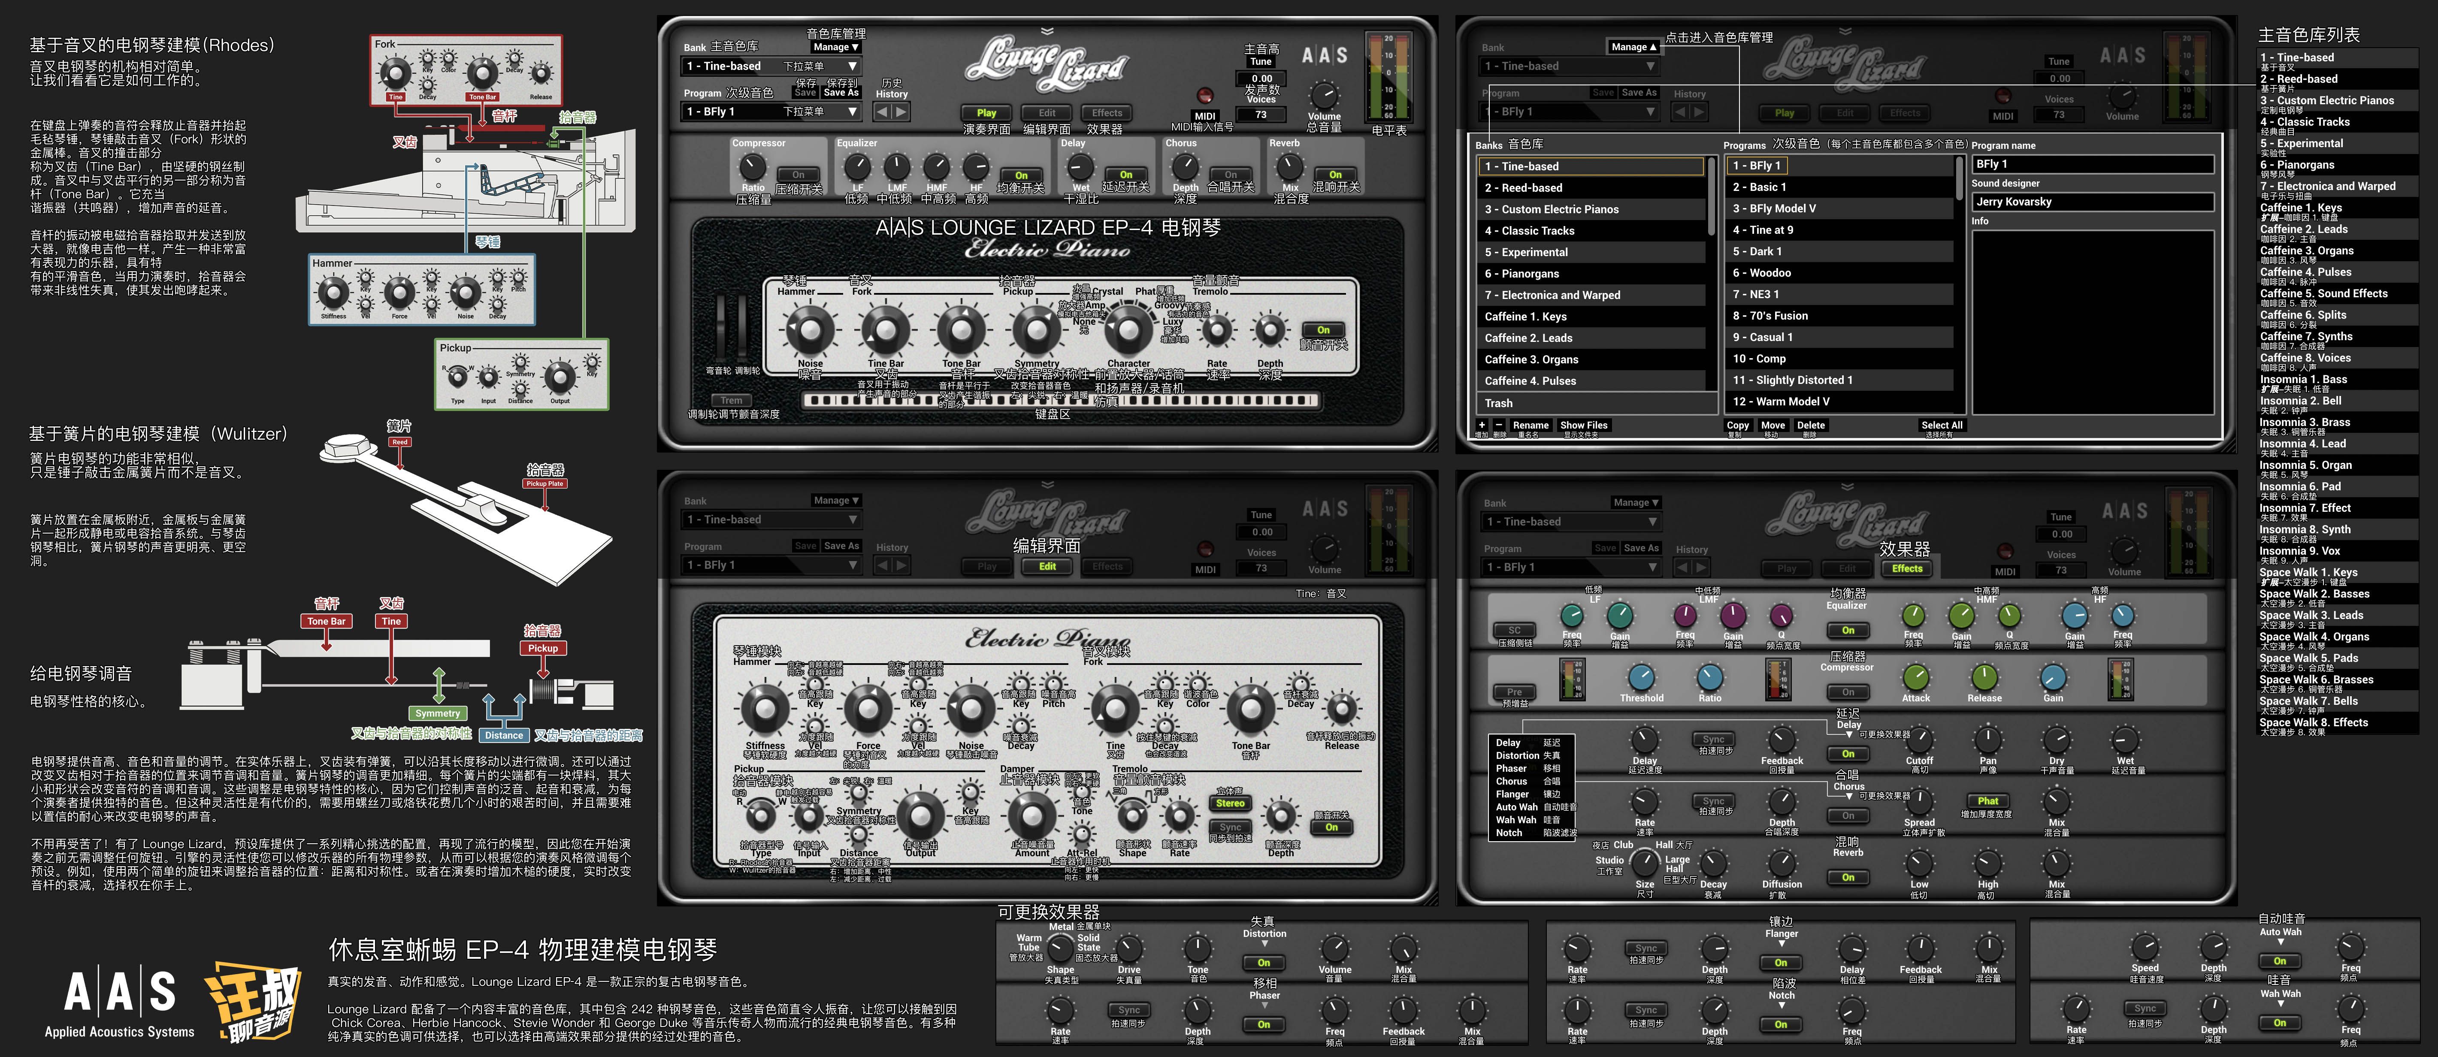Click the Copy button under Programs
2438x1057 pixels.
coord(1738,425)
